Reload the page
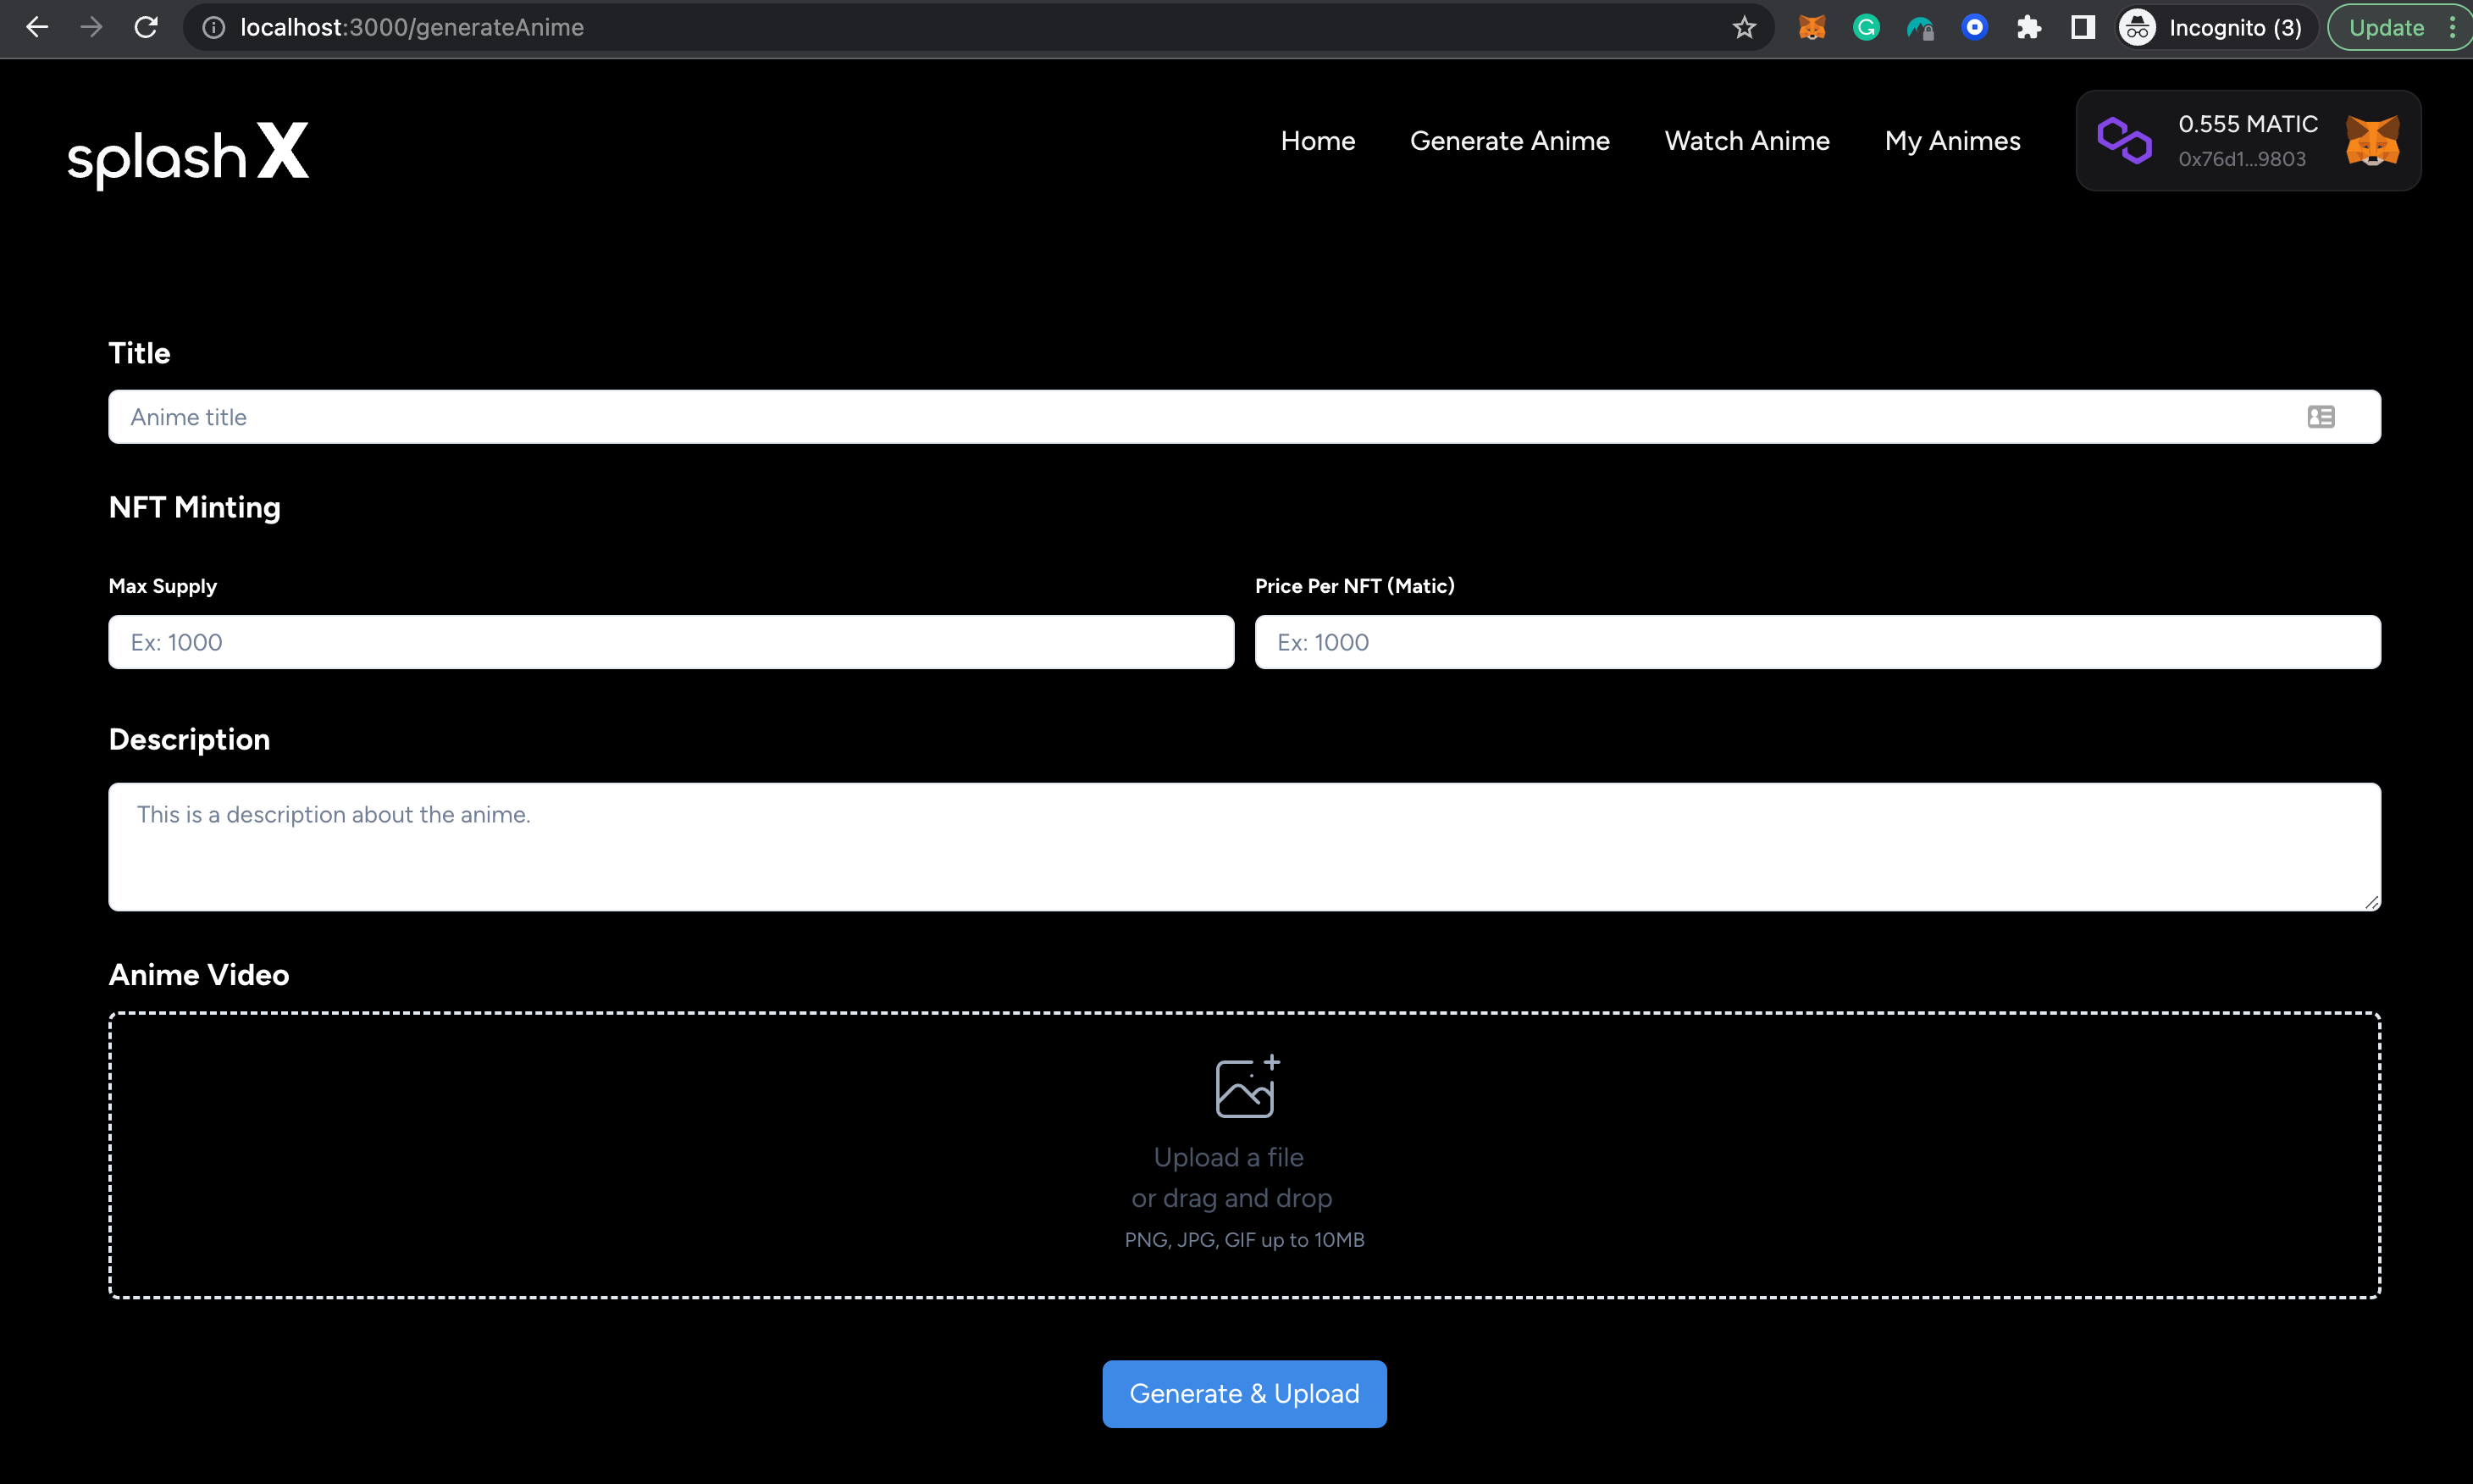Image resolution: width=2473 pixels, height=1484 pixels. pyautogui.click(x=146, y=27)
